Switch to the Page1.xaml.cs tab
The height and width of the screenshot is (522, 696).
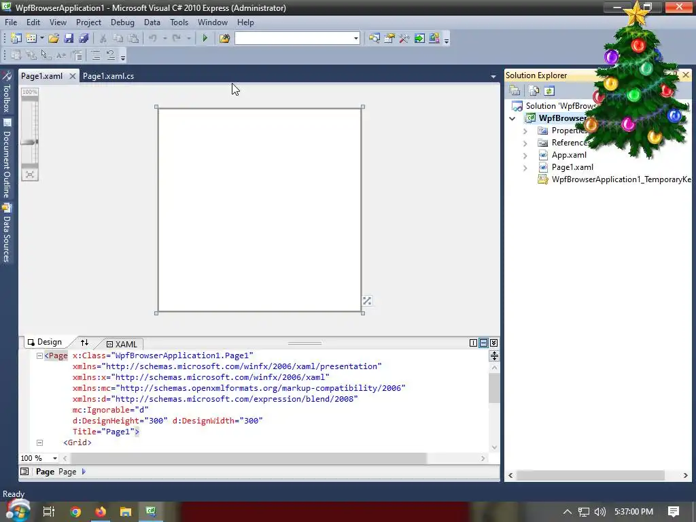[x=108, y=76]
